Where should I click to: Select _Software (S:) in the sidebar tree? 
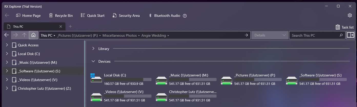coord(39,71)
